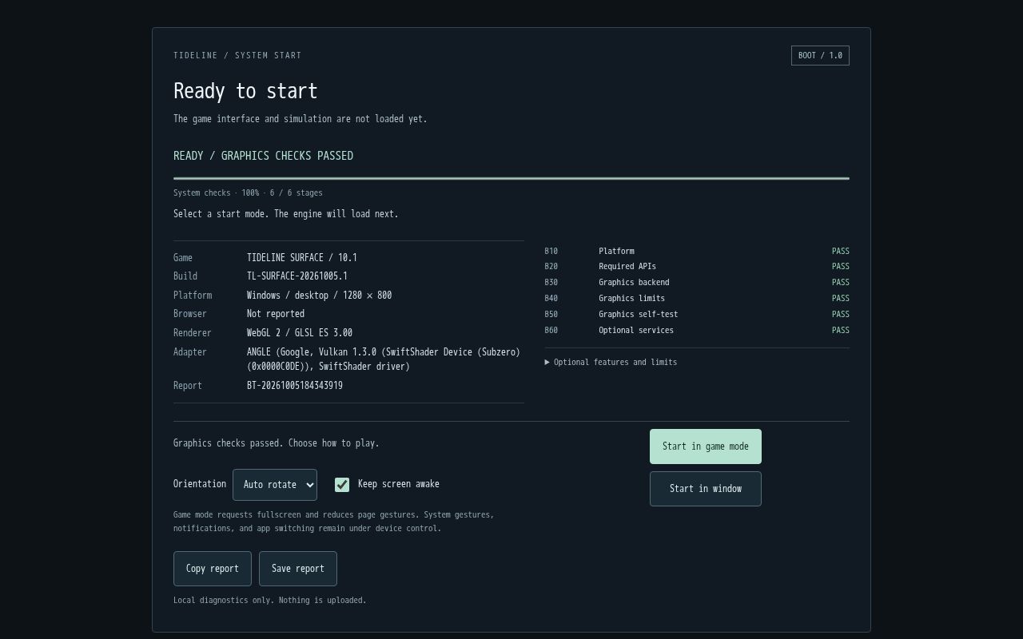Select report ID BT-20261005184343919
Viewport: 1023px width, 639px height.
pyautogui.click(x=295, y=386)
